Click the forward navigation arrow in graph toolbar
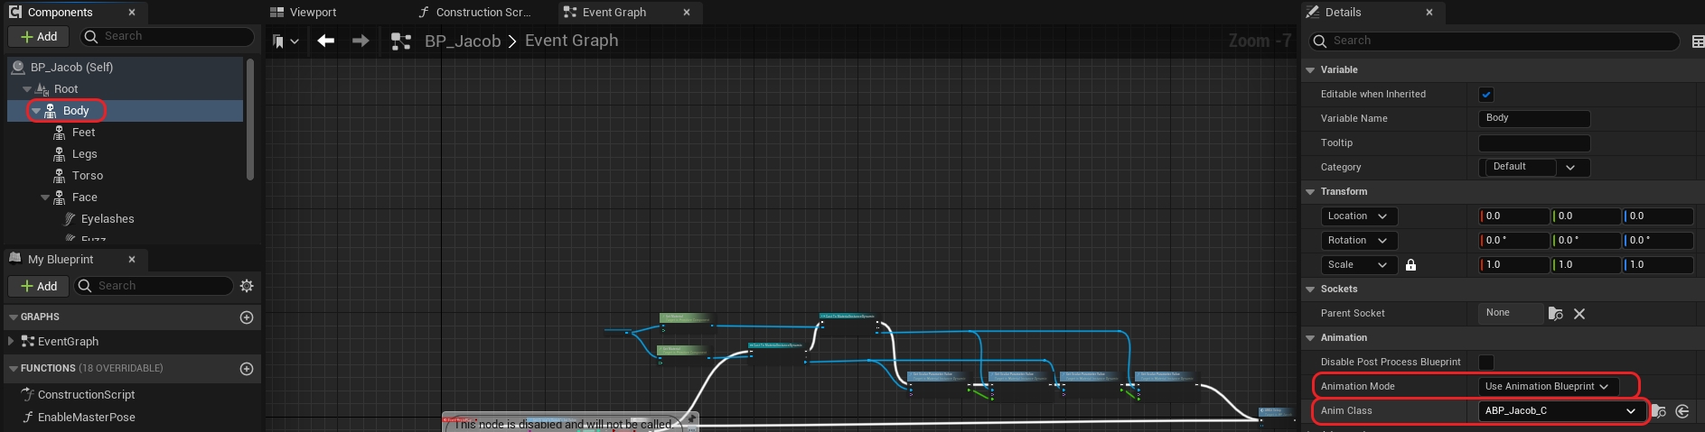The width and height of the screenshot is (1705, 432). point(361,41)
